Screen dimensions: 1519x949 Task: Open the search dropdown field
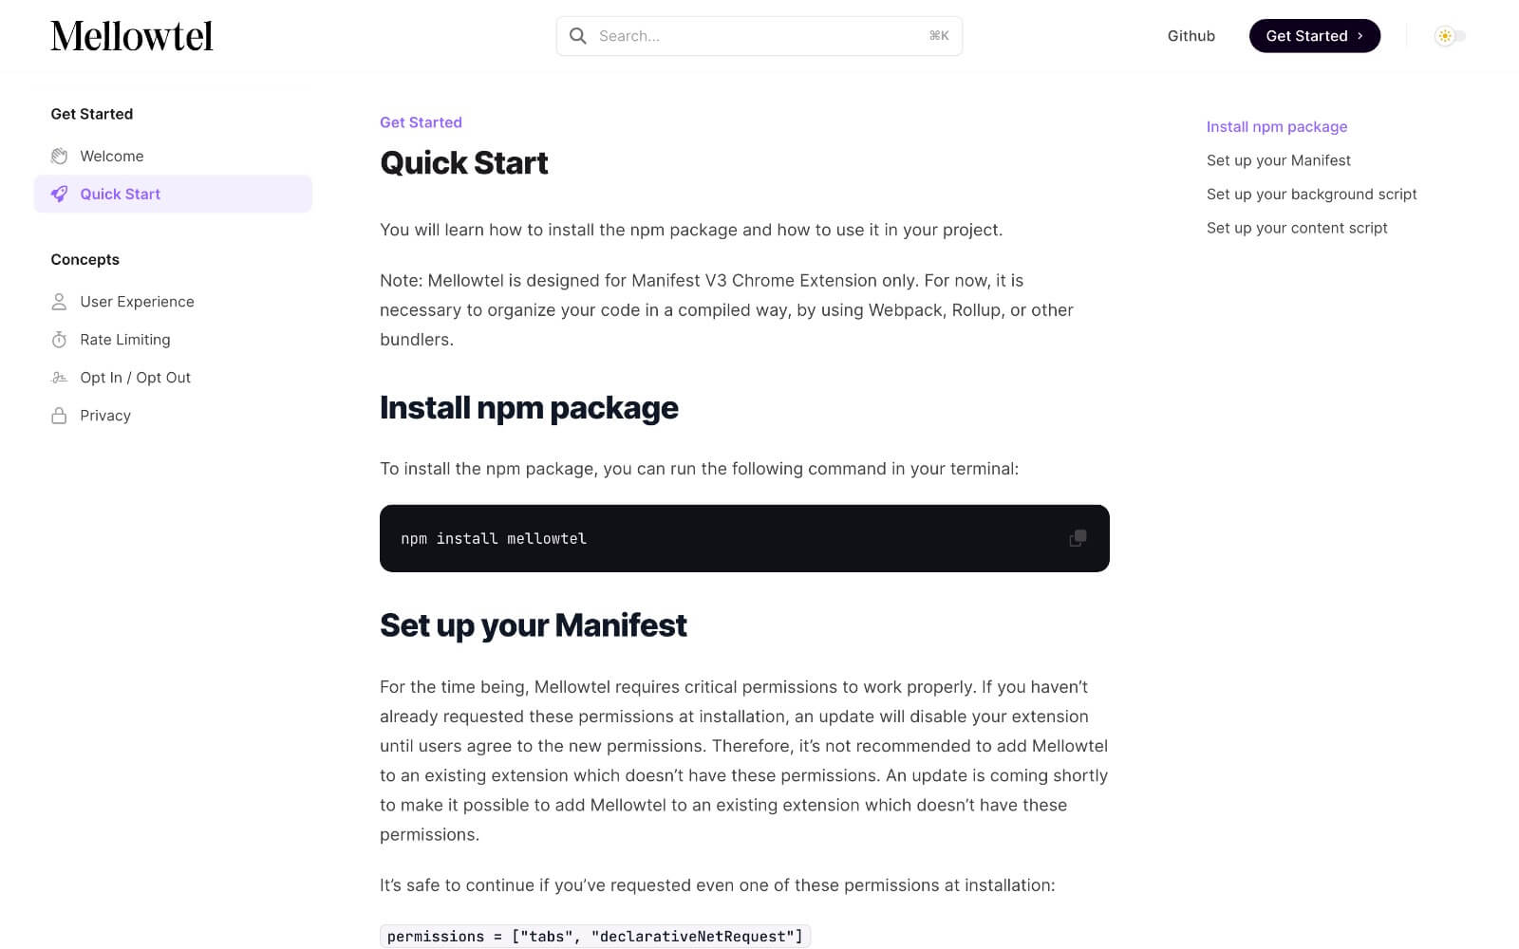pyautogui.click(x=758, y=35)
